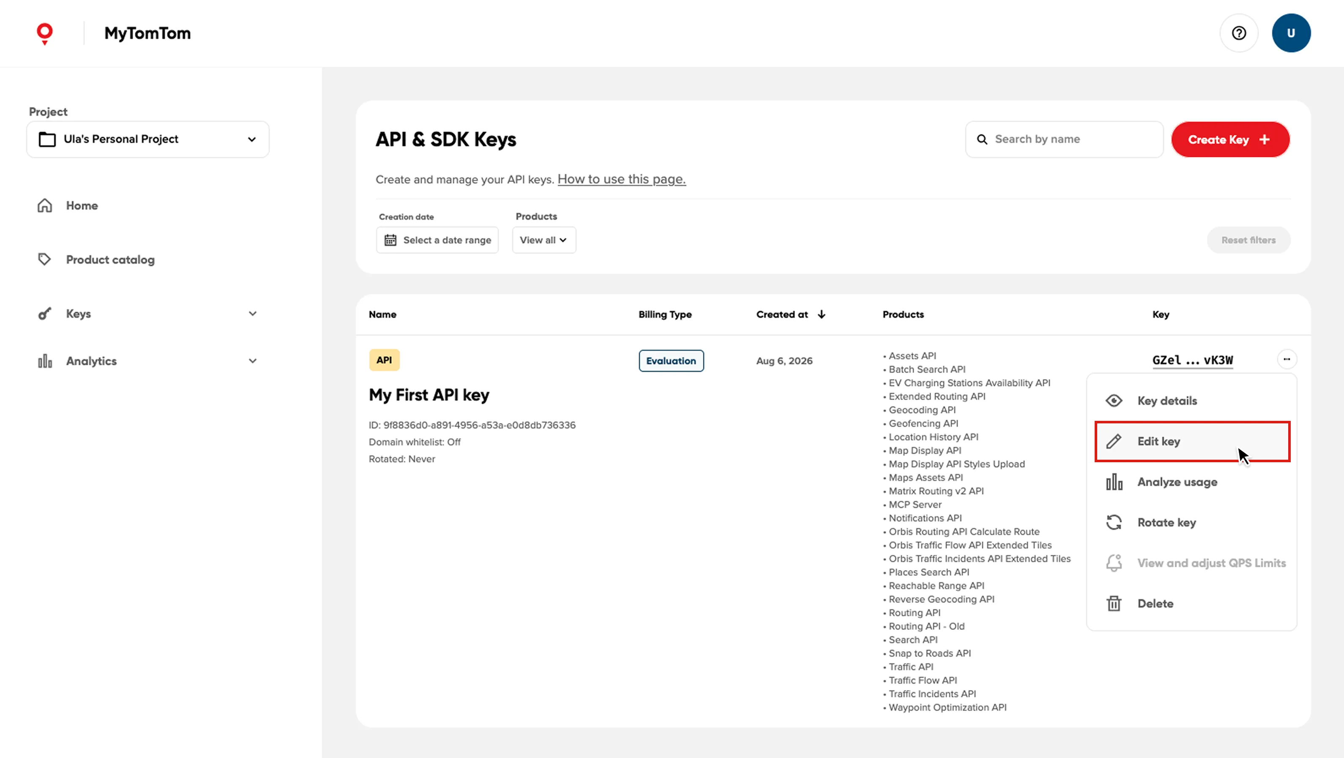This screenshot has height=758, width=1344.
Task: Click the bell icon for QPS Limits
Action: (x=1114, y=563)
